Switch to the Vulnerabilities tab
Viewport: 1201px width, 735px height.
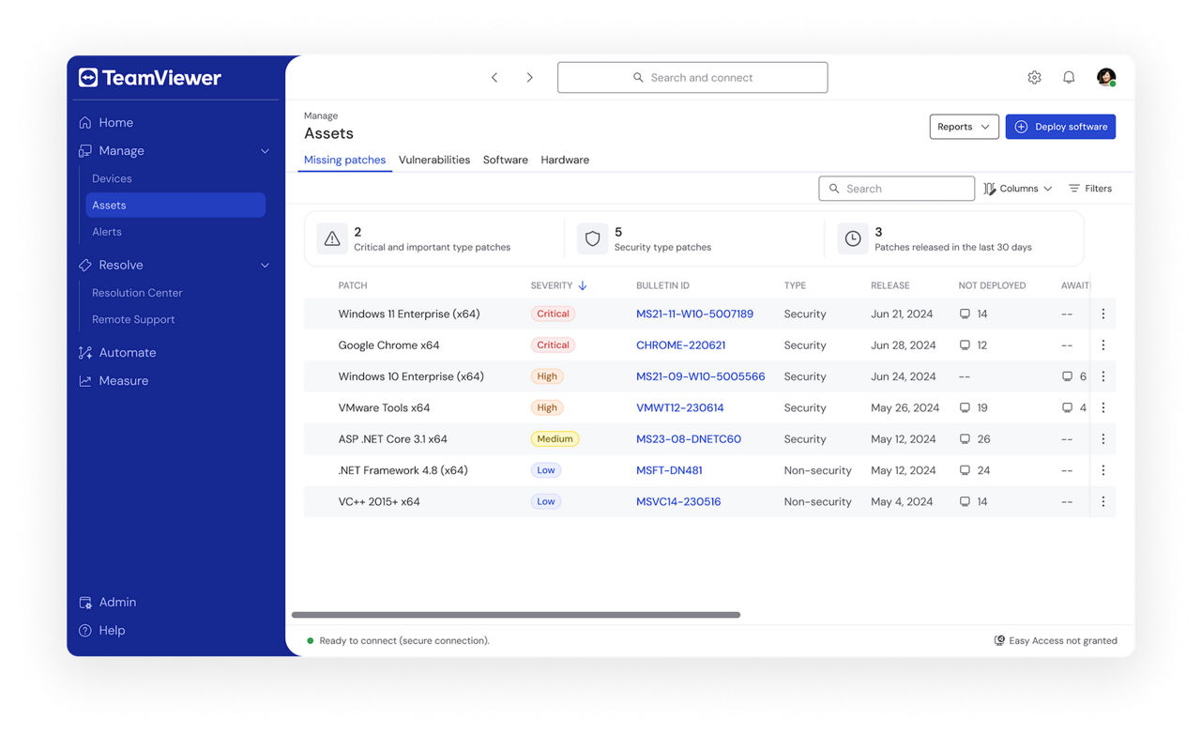coord(434,160)
